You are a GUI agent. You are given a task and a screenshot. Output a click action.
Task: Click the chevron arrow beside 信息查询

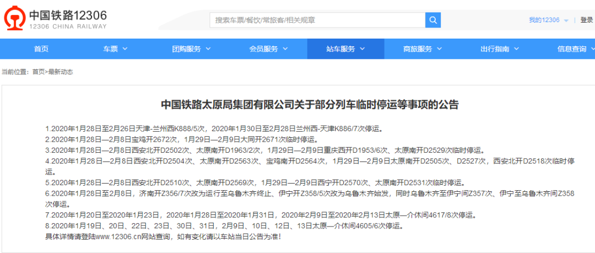tap(592, 49)
